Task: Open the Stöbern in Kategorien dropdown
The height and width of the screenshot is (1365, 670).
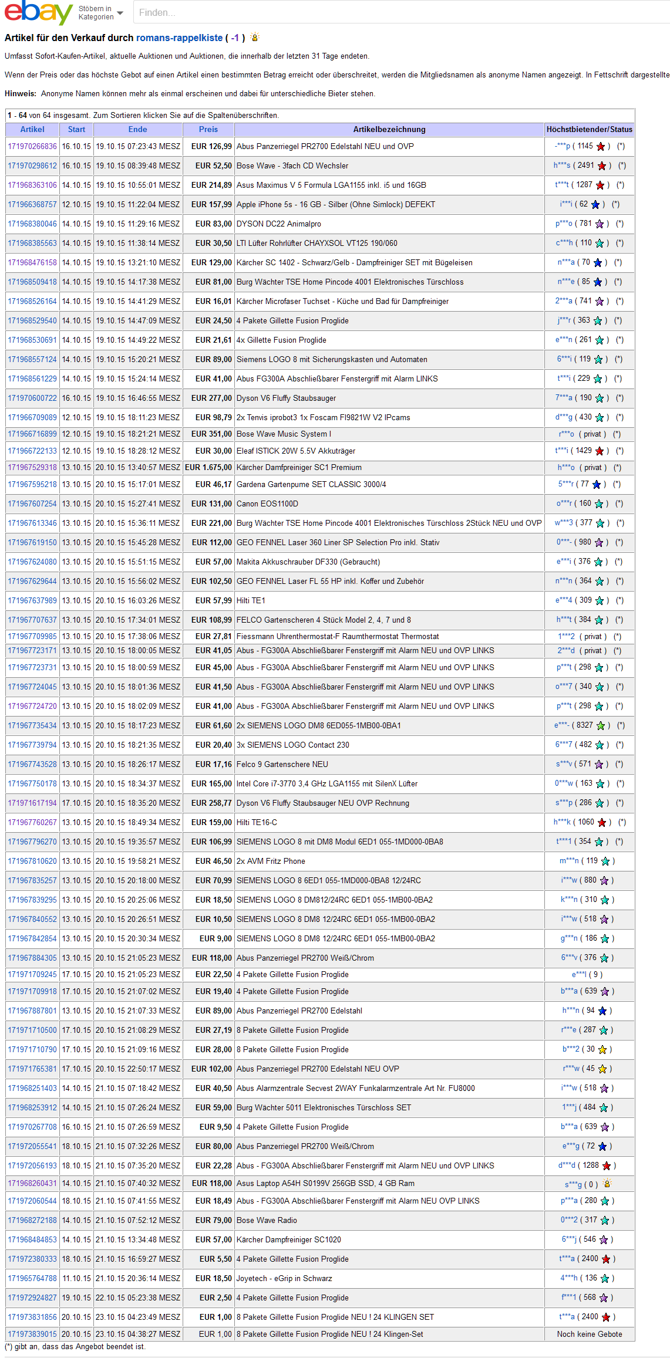Action: click(x=100, y=13)
